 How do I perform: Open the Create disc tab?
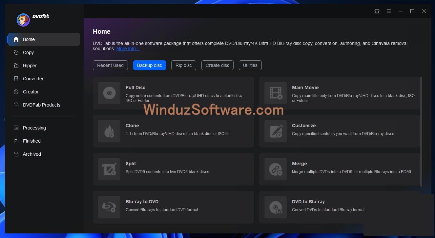click(x=217, y=65)
